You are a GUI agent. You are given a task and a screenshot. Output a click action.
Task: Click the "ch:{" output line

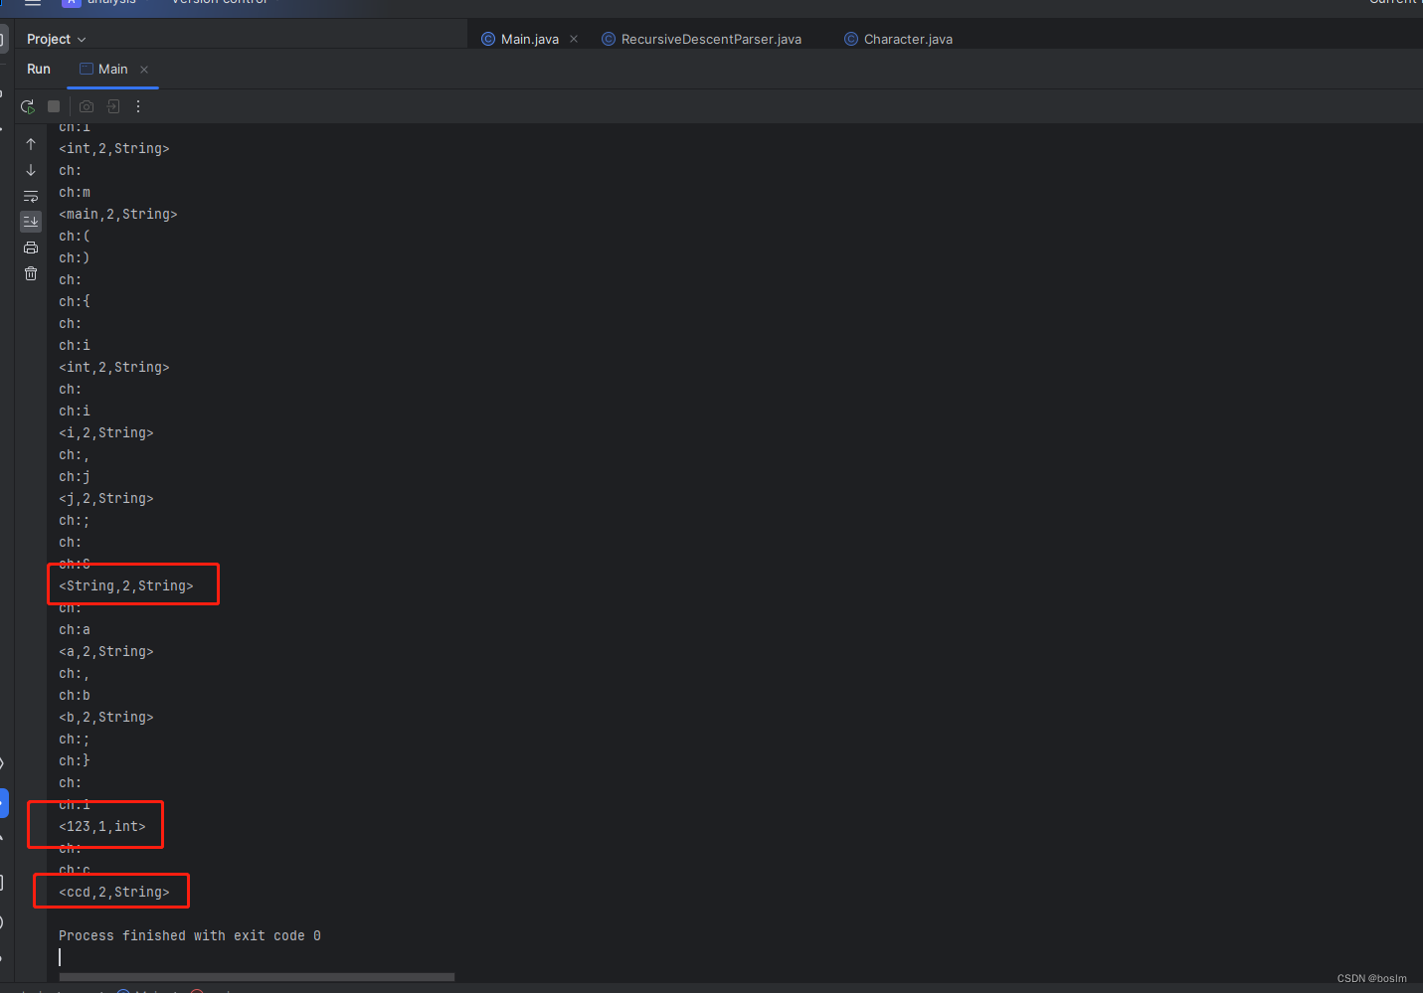click(x=75, y=301)
